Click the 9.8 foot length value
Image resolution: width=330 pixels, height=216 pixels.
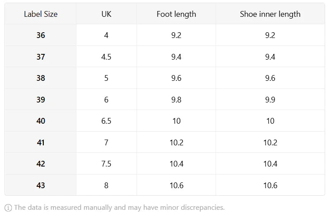tap(176, 100)
